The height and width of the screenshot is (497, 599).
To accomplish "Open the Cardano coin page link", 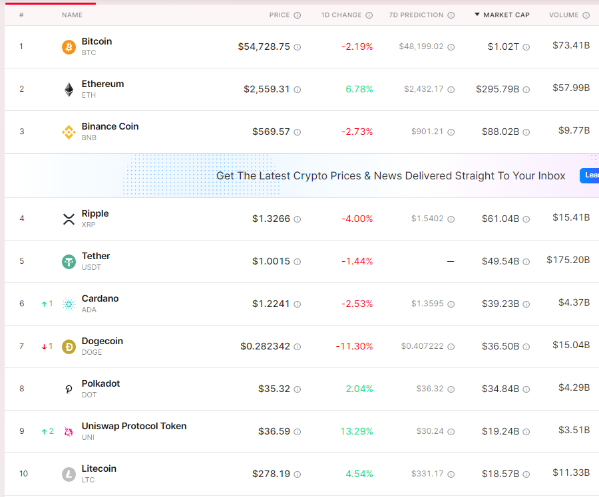I will pyautogui.click(x=100, y=298).
